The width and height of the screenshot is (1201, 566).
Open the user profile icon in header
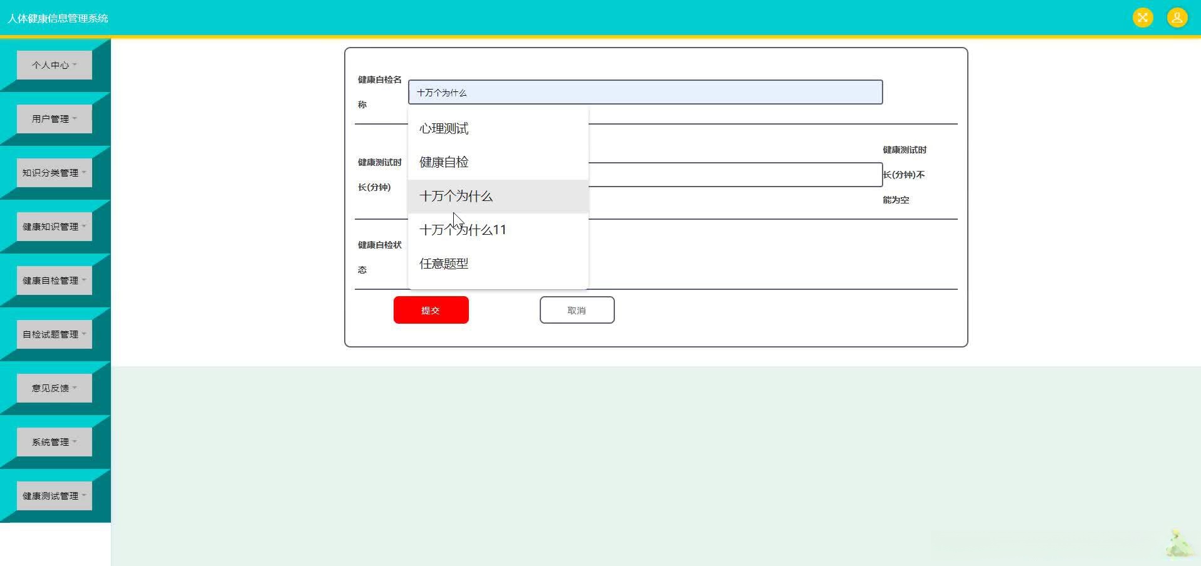(x=1177, y=18)
